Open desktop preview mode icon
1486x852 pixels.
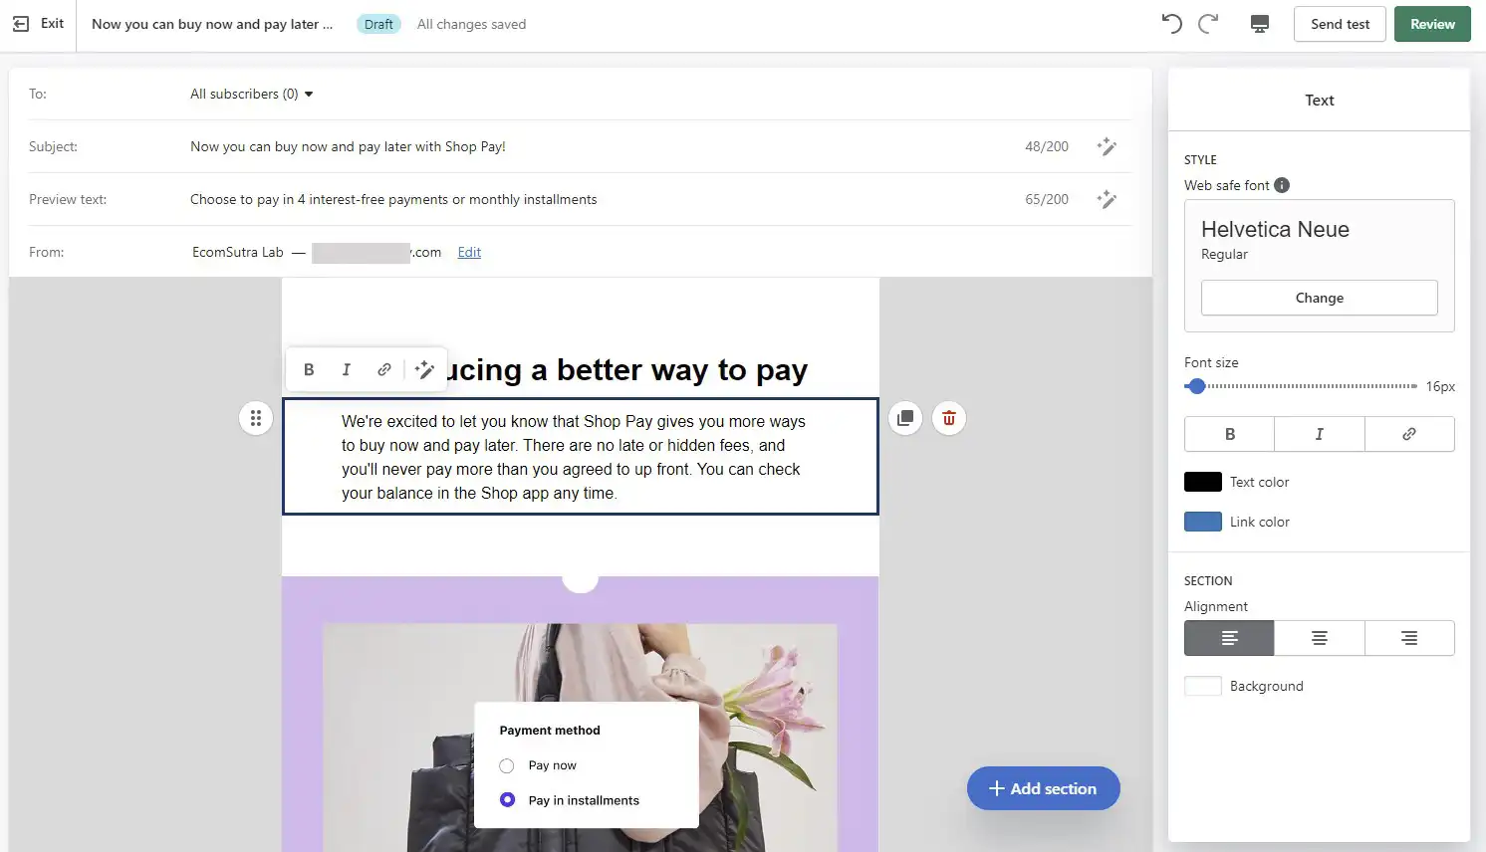[1260, 24]
